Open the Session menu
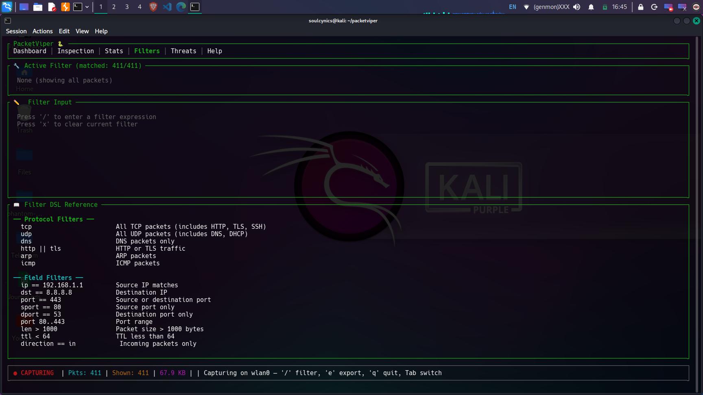Viewport: 703px width, 395px height. [16, 31]
